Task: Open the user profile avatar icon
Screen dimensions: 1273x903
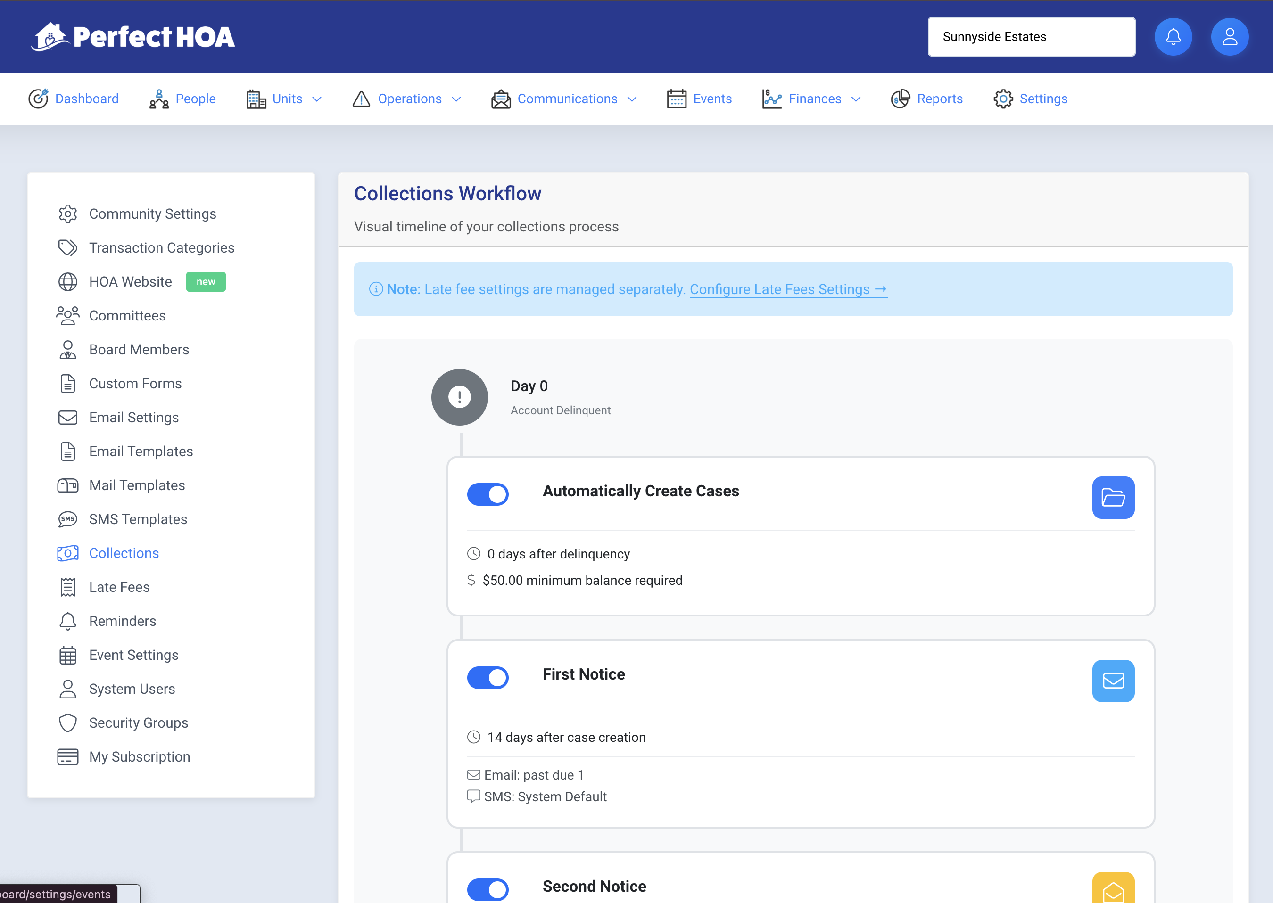Action: [1230, 37]
